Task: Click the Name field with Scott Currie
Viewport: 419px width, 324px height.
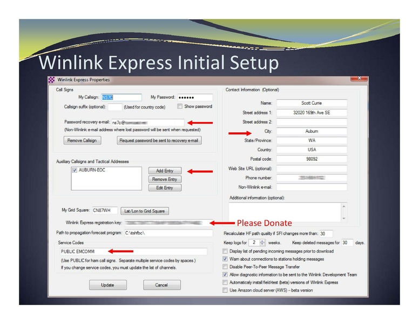Action: [x=312, y=103]
